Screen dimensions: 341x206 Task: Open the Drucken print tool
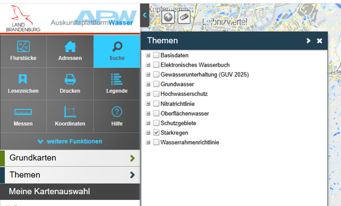point(70,84)
